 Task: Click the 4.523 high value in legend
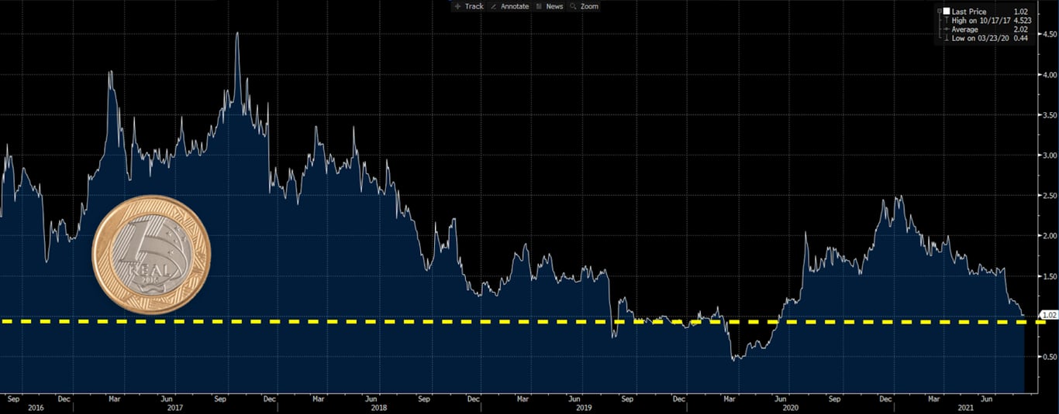[x=1022, y=20]
